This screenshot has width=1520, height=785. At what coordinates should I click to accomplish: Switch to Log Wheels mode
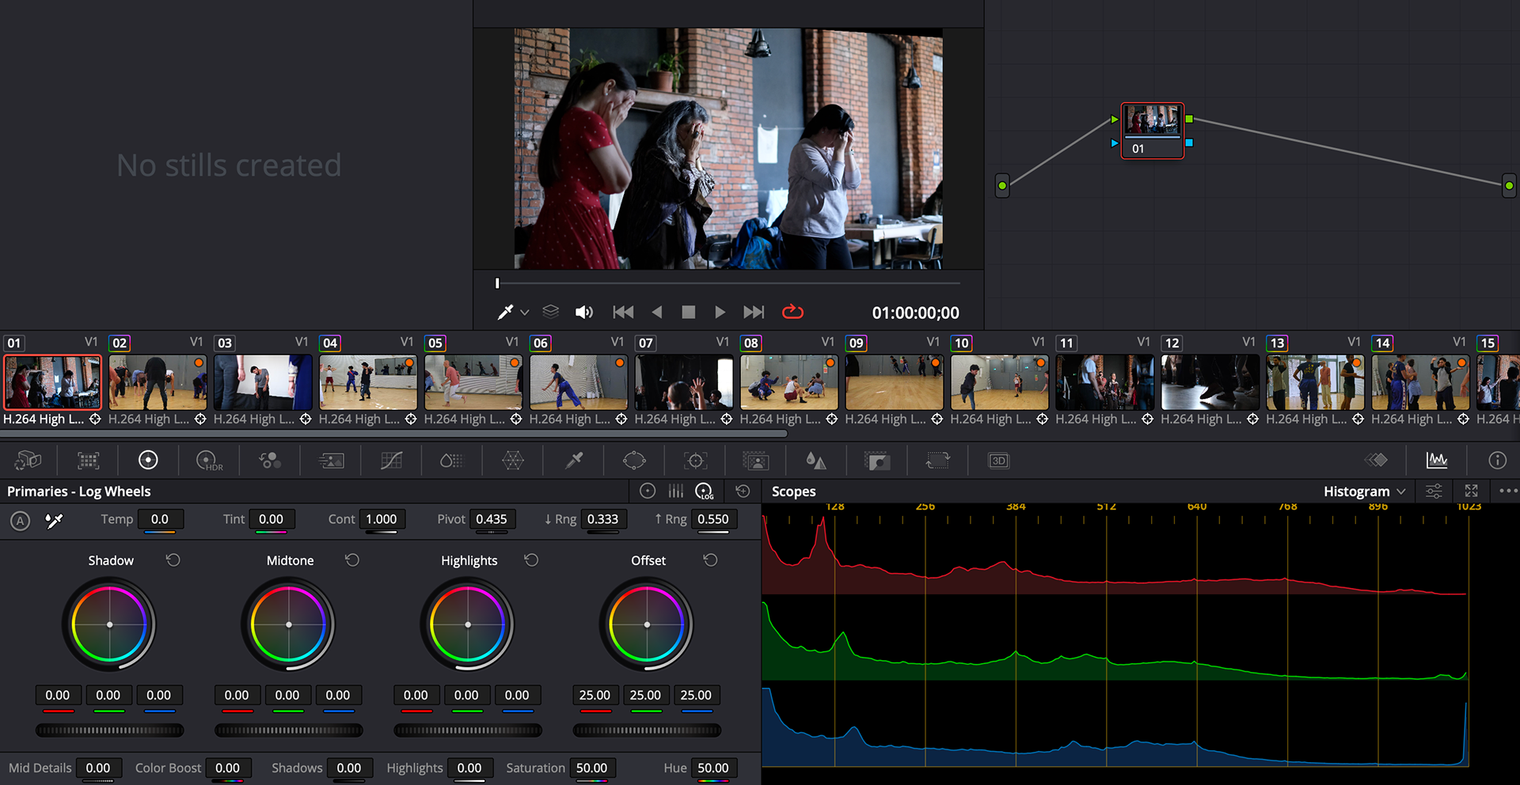705,491
